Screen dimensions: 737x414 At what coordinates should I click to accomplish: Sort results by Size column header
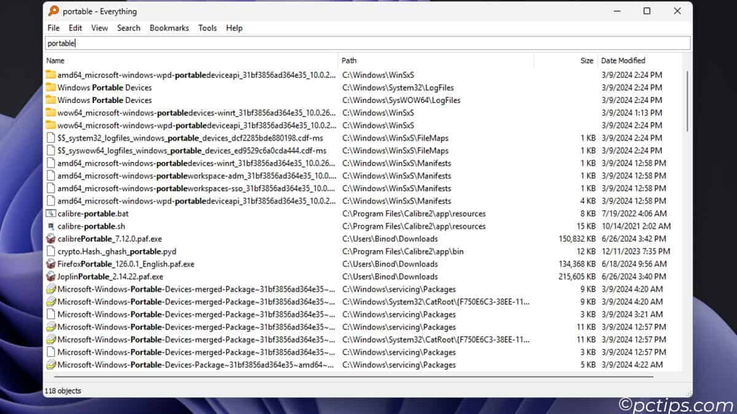pos(565,60)
